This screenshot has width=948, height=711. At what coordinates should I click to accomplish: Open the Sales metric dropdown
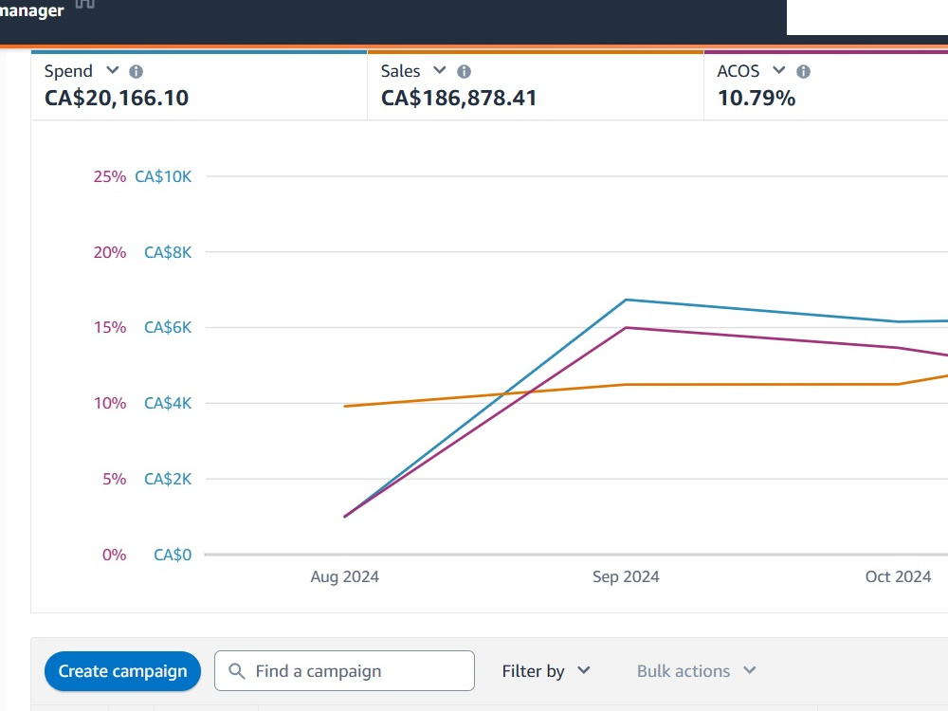(x=440, y=70)
